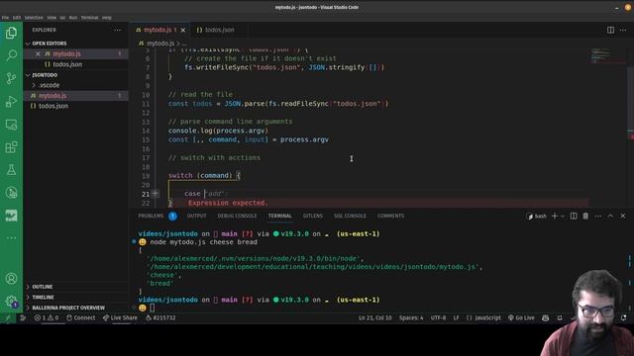Image resolution: width=634 pixels, height=356 pixels.
Task: Expand the Outline section
Action: tap(43, 287)
